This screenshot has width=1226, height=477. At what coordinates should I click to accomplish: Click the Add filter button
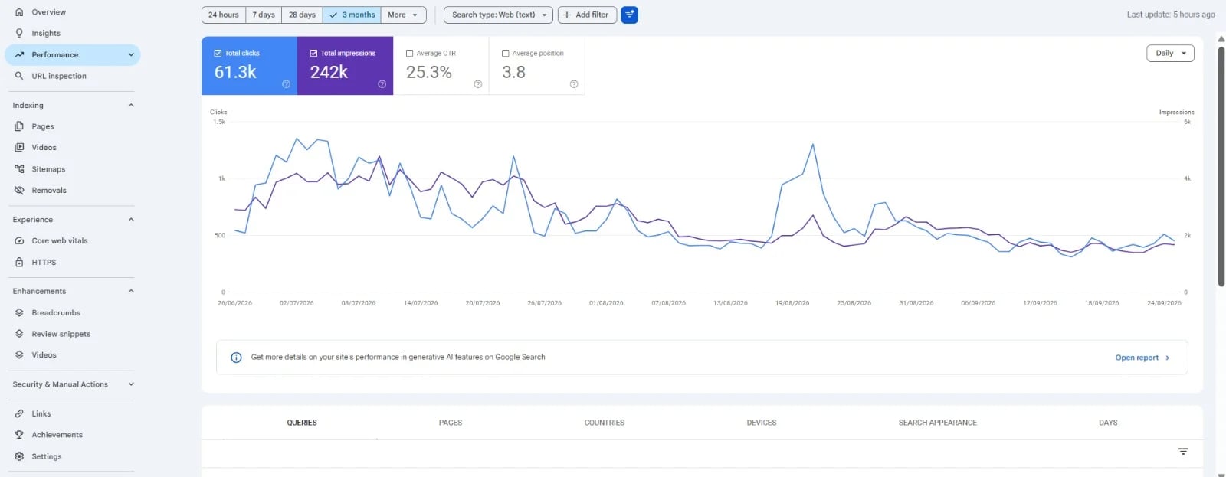587,15
